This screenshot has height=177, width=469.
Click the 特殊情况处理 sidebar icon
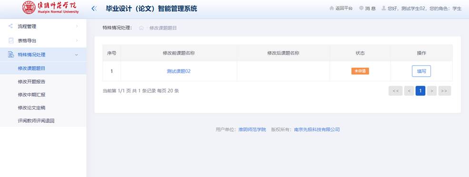pyautogui.click(x=11, y=54)
